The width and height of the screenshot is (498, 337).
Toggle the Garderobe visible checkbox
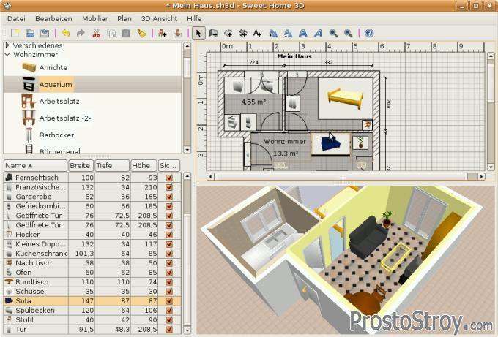click(169, 197)
